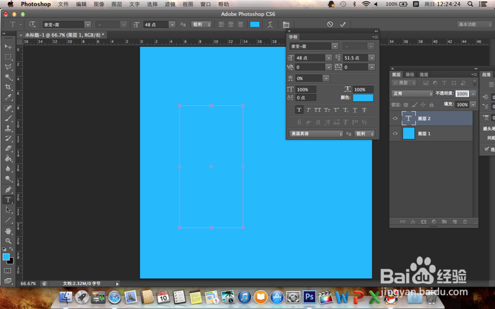Click the baseline shift 0 点 field

point(305,98)
